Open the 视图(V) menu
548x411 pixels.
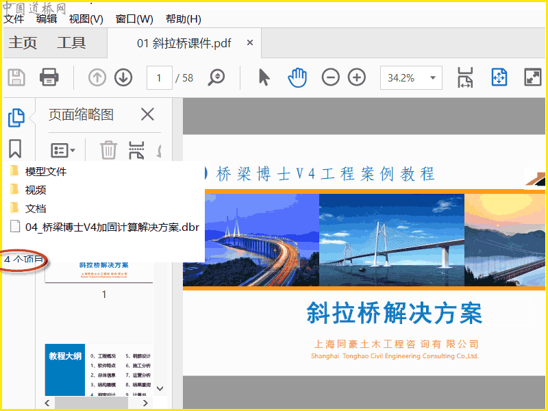(86, 19)
